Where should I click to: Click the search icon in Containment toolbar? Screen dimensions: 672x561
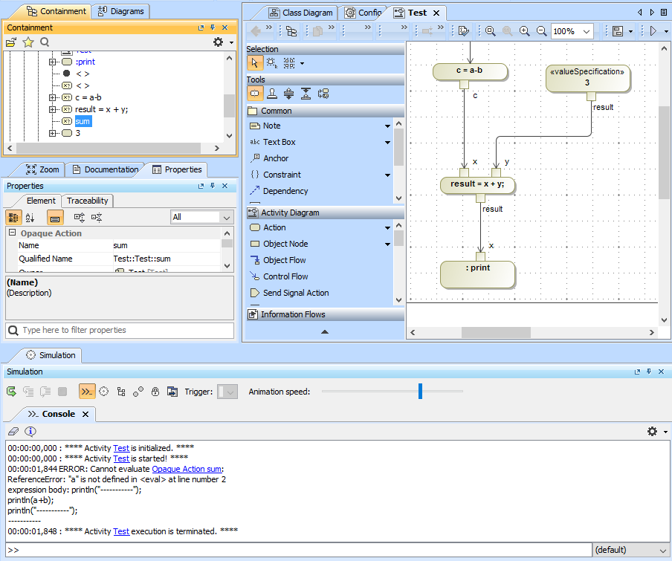45,42
